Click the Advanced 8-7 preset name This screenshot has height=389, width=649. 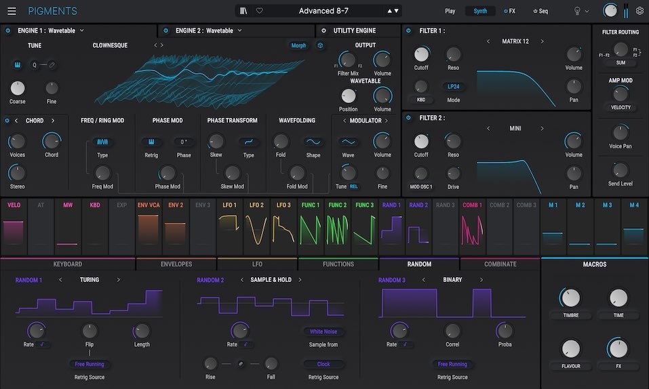tap(323, 11)
